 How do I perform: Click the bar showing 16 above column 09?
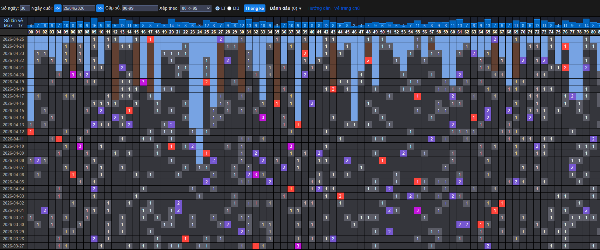(x=94, y=23)
